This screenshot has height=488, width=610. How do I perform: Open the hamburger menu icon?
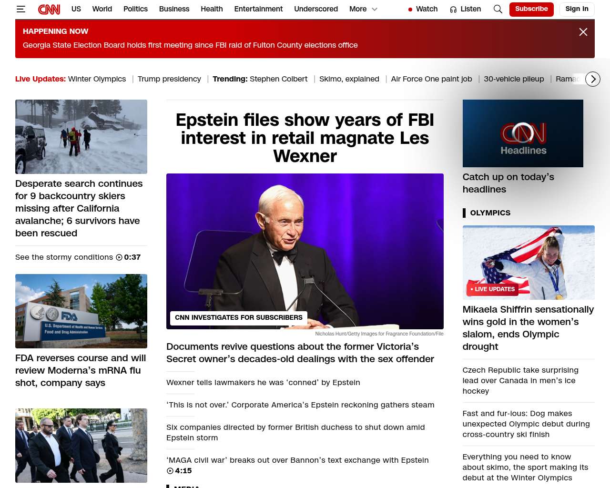[x=20, y=9]
